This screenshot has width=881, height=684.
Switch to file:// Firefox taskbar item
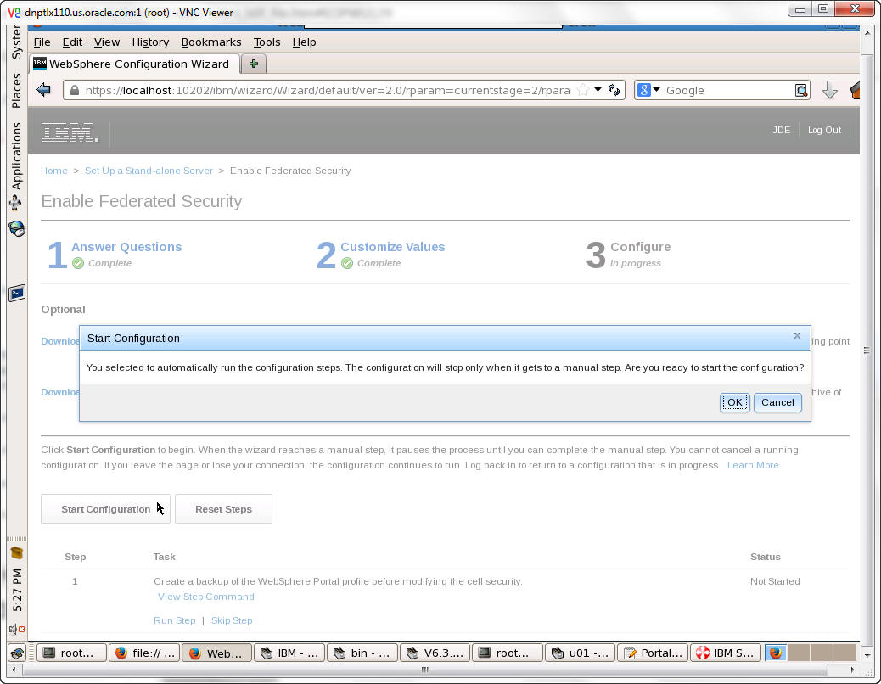[143, 653]
